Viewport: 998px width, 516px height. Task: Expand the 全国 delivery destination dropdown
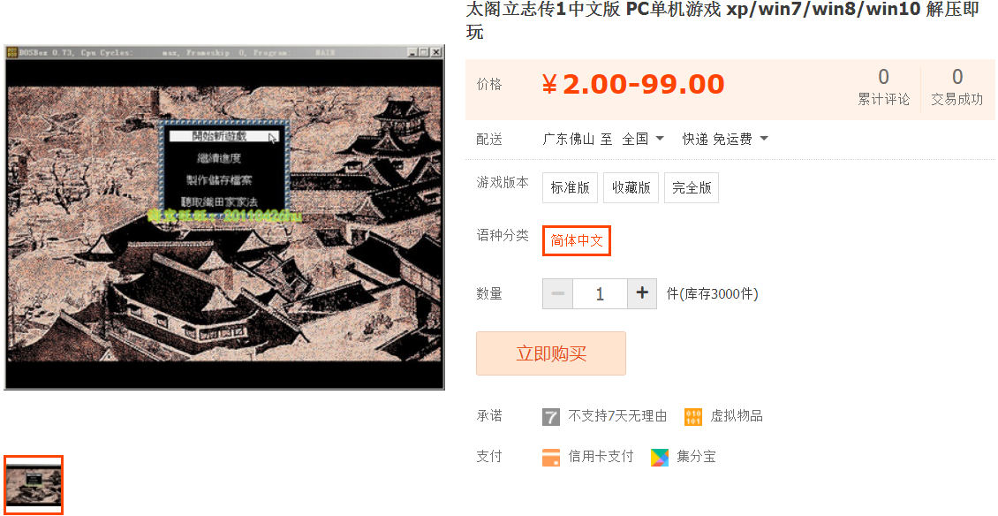click(x=643, y=138)
